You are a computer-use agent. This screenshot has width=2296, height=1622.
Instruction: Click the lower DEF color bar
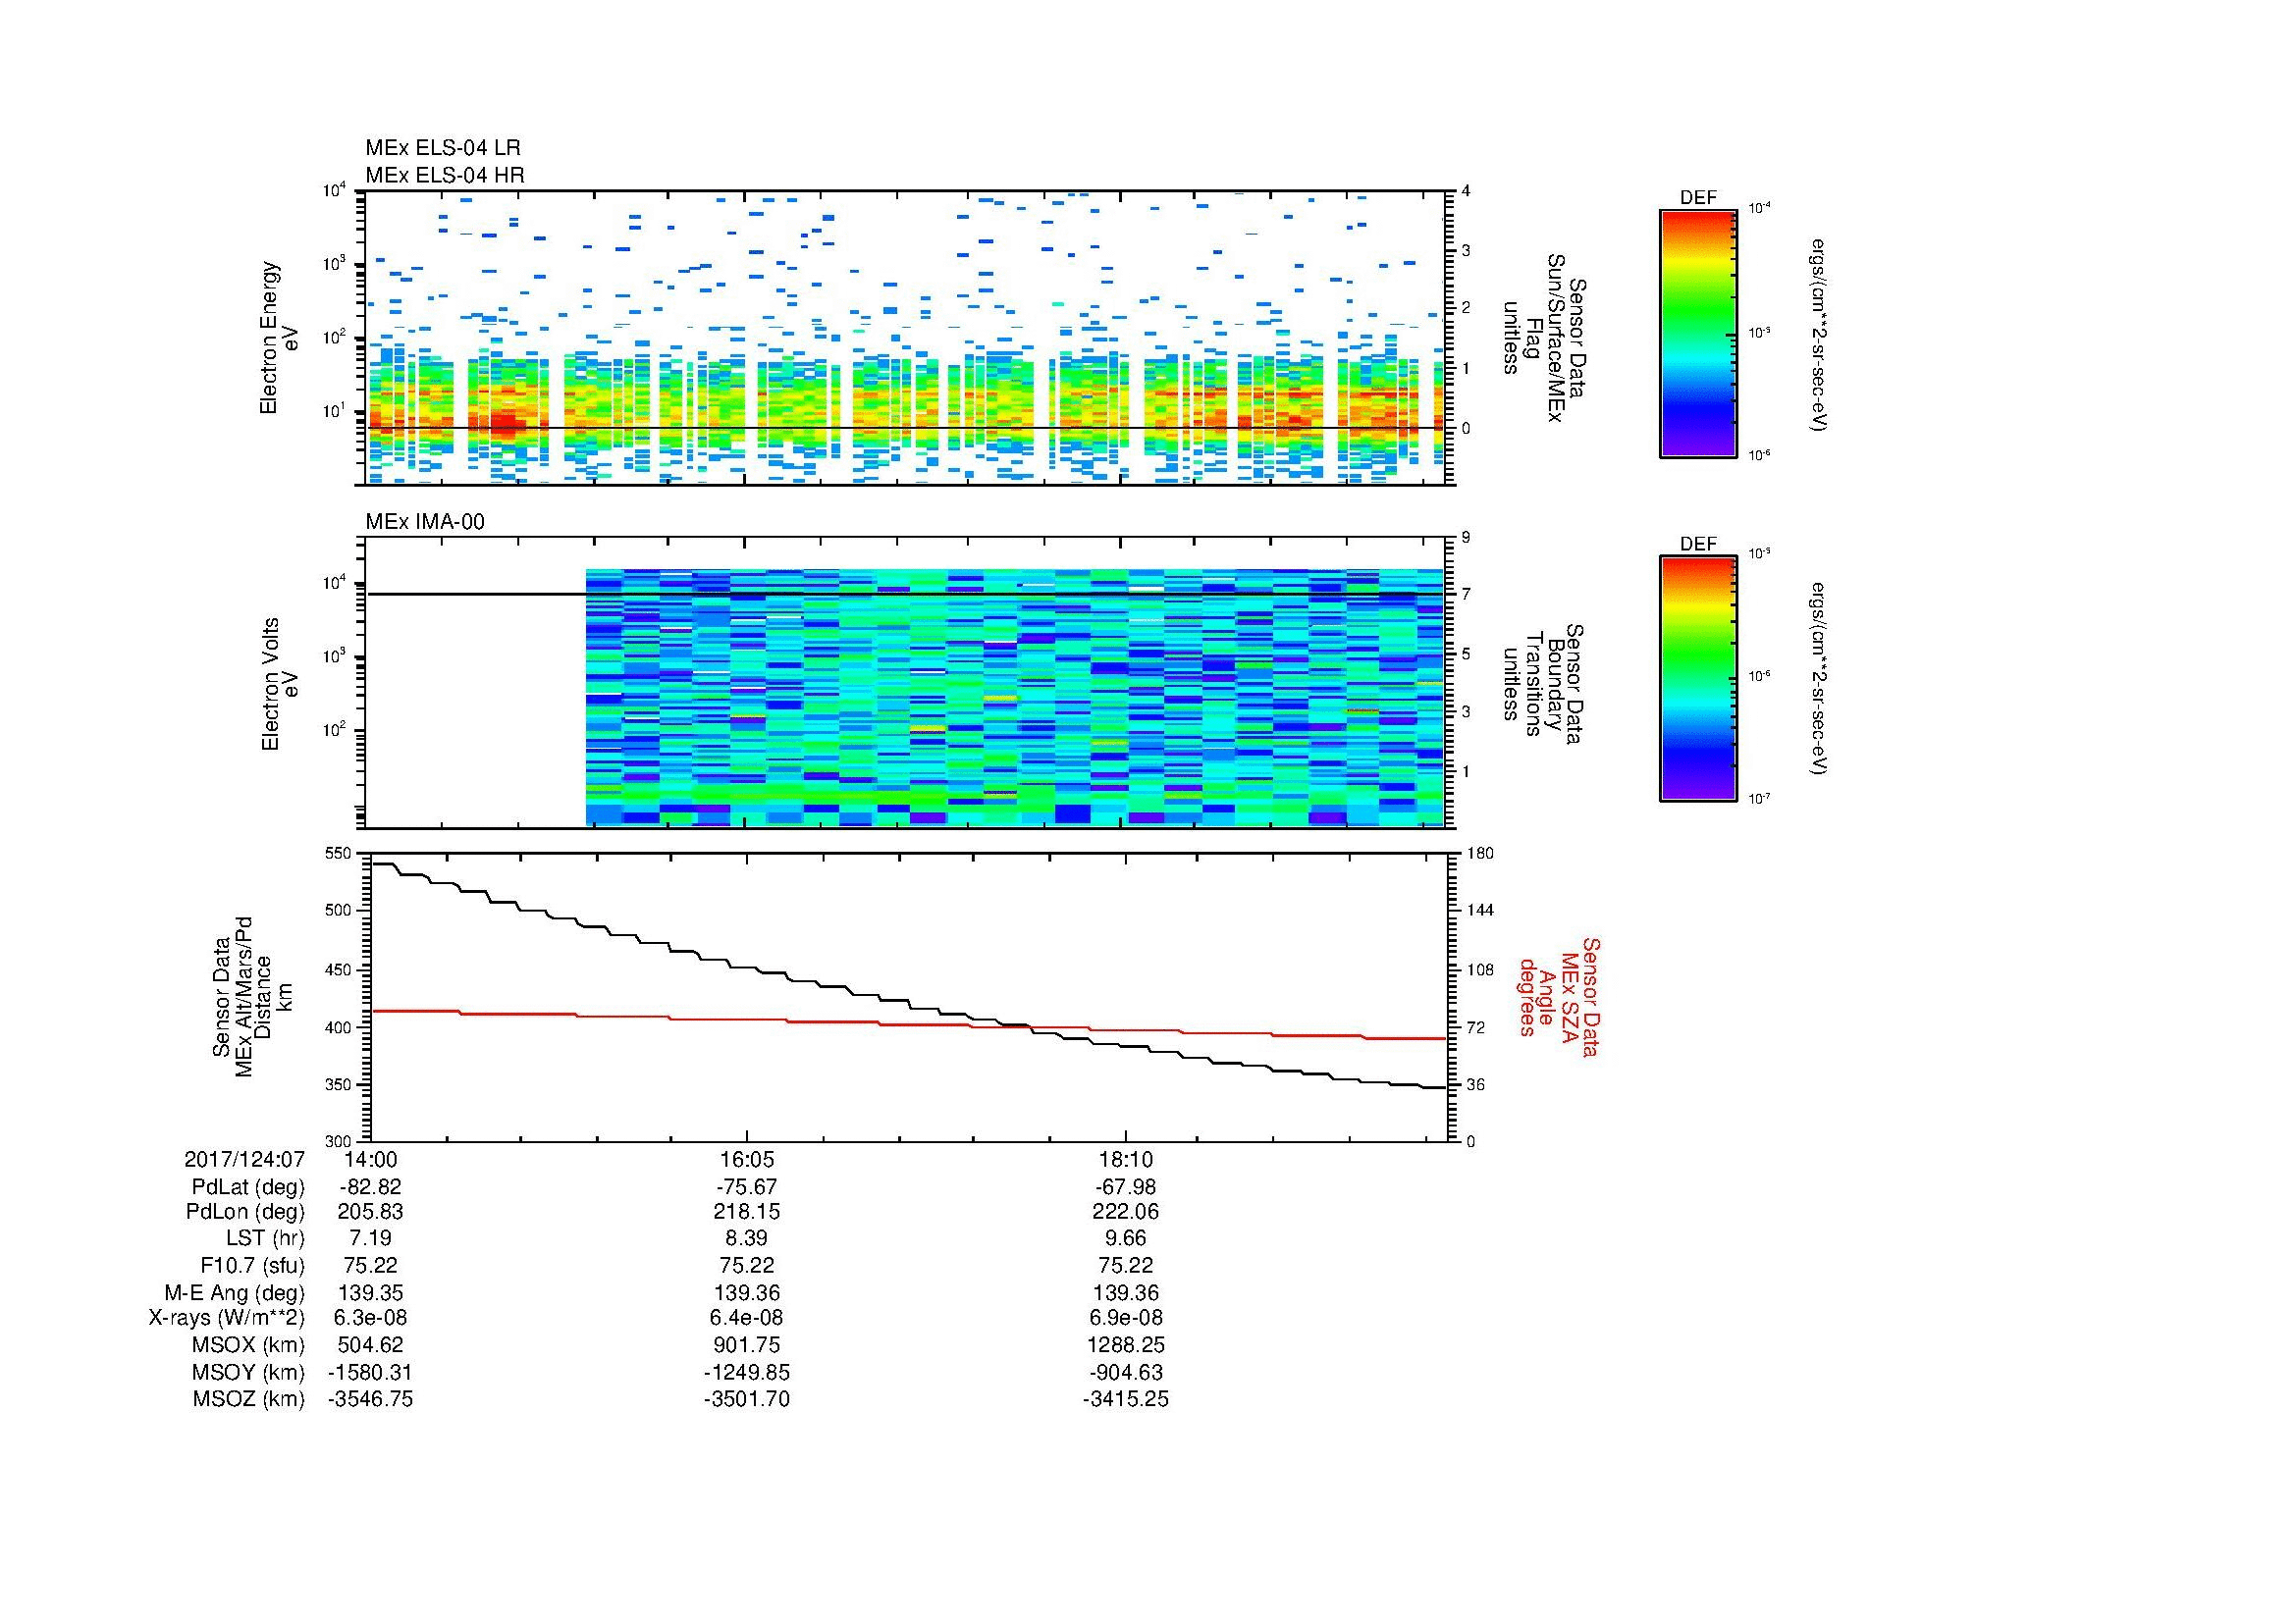tap(1698, 679)
